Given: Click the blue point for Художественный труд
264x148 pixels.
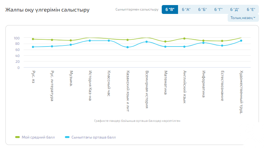Looking at the screenshot, I should [x=241, y=41].
